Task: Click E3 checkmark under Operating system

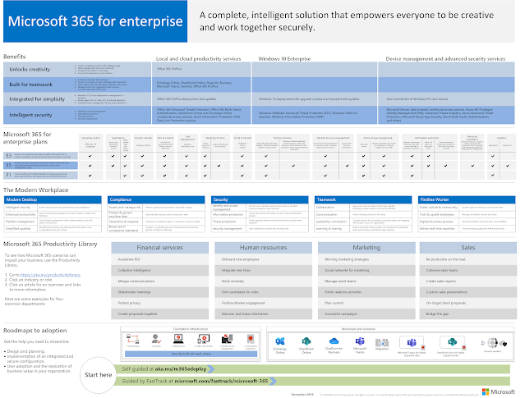Action: [x=90, y=156]
